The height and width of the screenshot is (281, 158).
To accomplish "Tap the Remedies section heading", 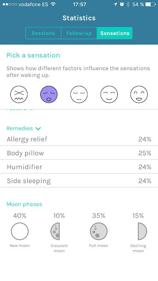I will (20, 128).
